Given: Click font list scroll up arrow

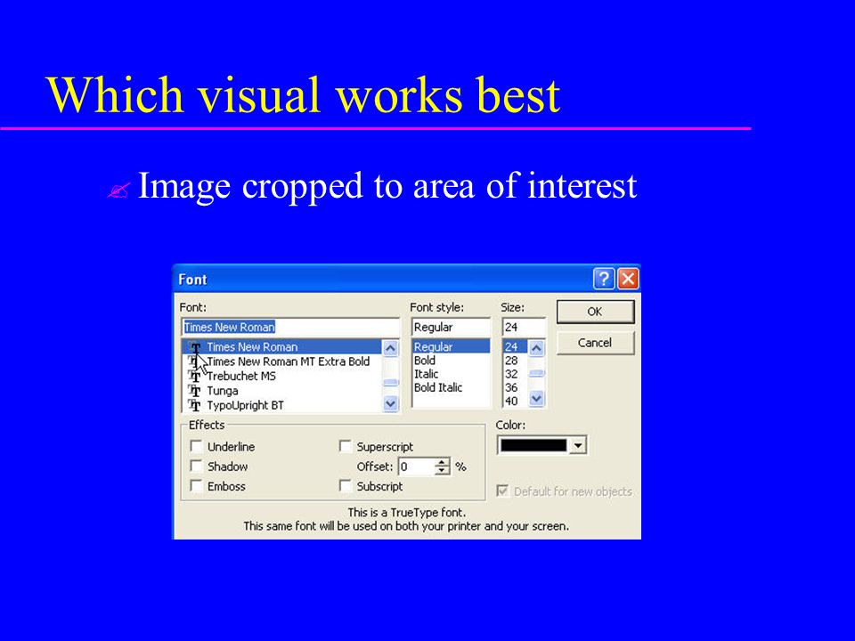Looking at the screenshot, I should tap(390, 348).
